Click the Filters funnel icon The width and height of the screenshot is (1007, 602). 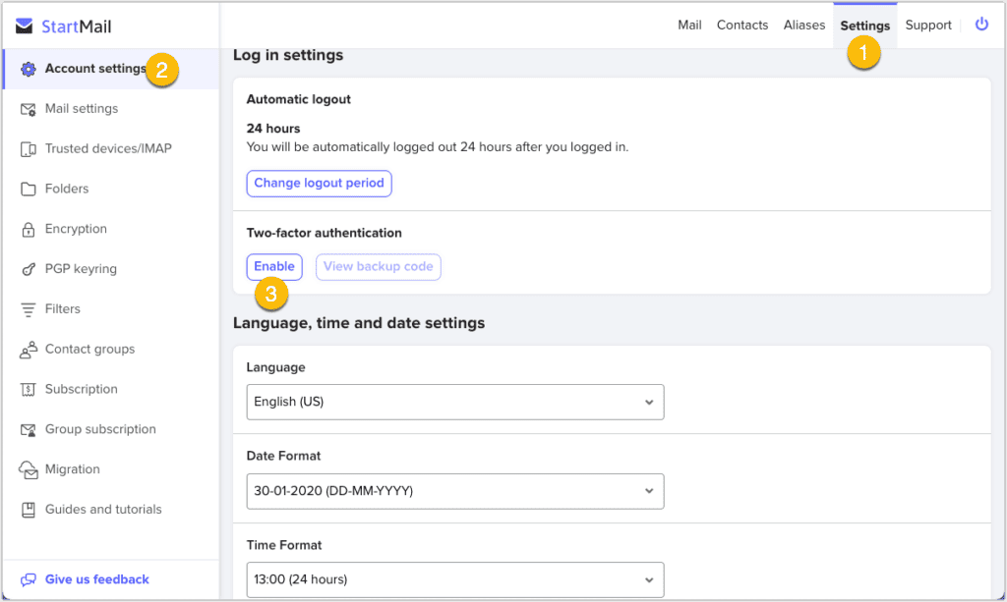[x=28, y=309]
